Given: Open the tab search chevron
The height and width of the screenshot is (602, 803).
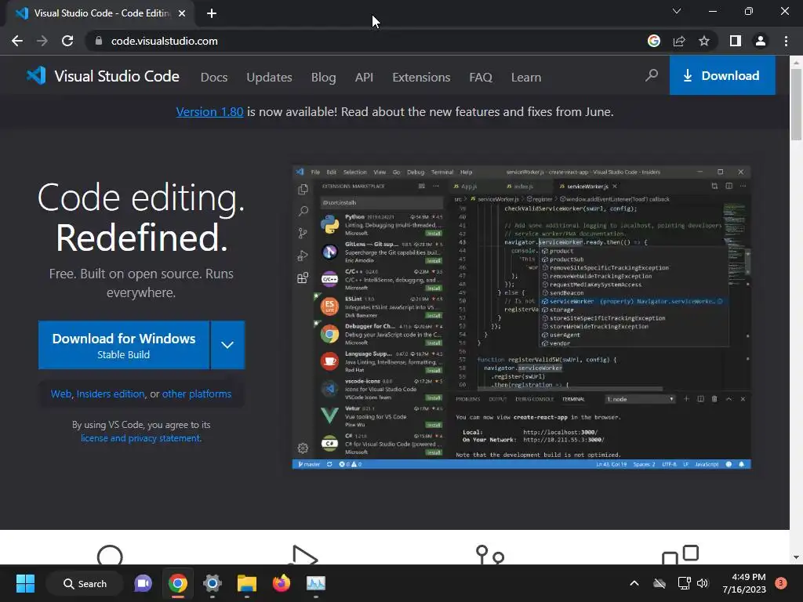Looking at the screenshot, I should (677, 11).
